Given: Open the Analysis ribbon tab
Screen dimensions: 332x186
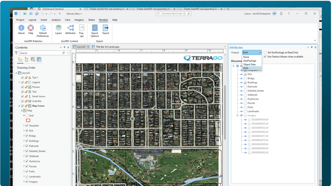Looking at the screenshot, I should [56, 20].
